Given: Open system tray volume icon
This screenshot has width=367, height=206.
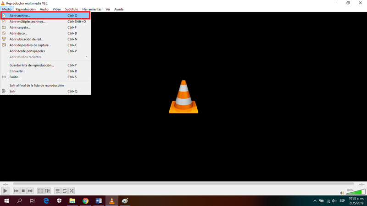Looking at the screenshot, I should click(334, 201).
